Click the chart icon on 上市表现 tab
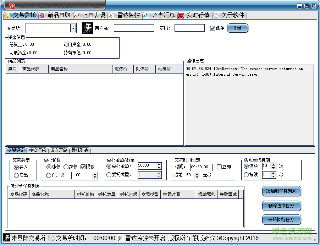 point(77,16)
